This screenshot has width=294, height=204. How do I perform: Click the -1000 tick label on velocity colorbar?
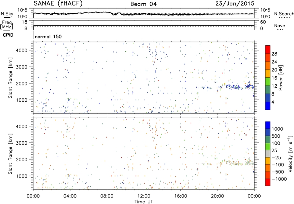click(x=279, y=179)
